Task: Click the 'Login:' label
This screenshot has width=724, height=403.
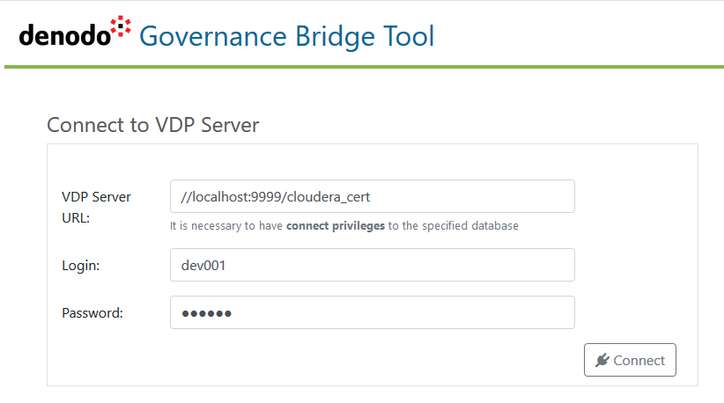Action: pyautogui.click(x=81, y=266)
